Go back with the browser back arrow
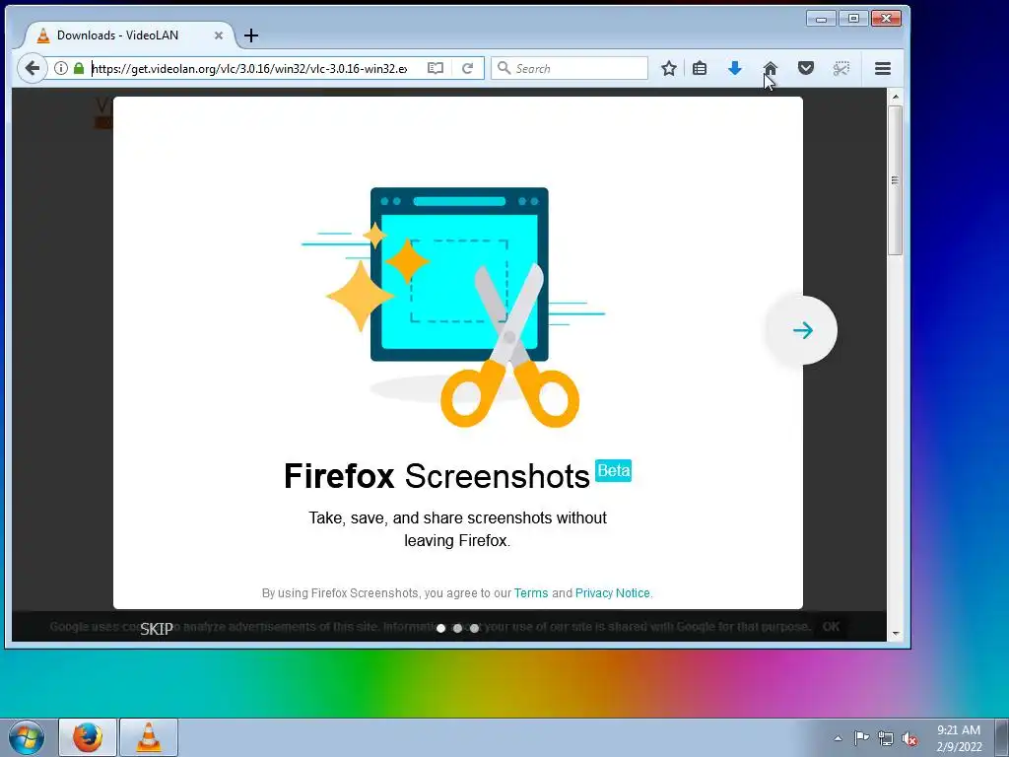Viewport: 1009px width, 757px height. pos(33,68)
